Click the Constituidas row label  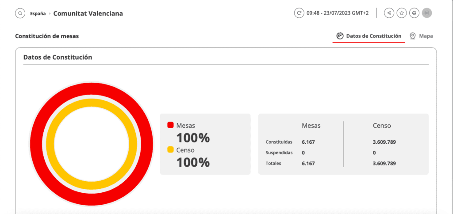[279, 142]
